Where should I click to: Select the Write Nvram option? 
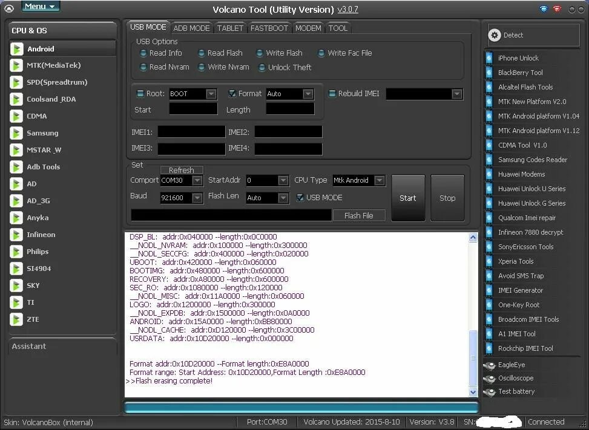tap(202, 67)
